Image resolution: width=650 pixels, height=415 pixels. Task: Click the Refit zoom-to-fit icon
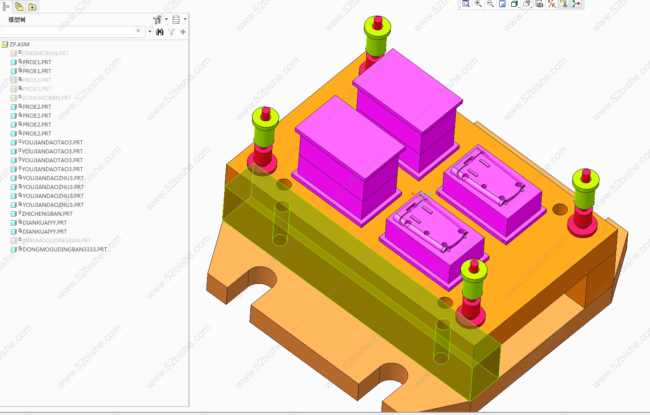tap(466, 4)
